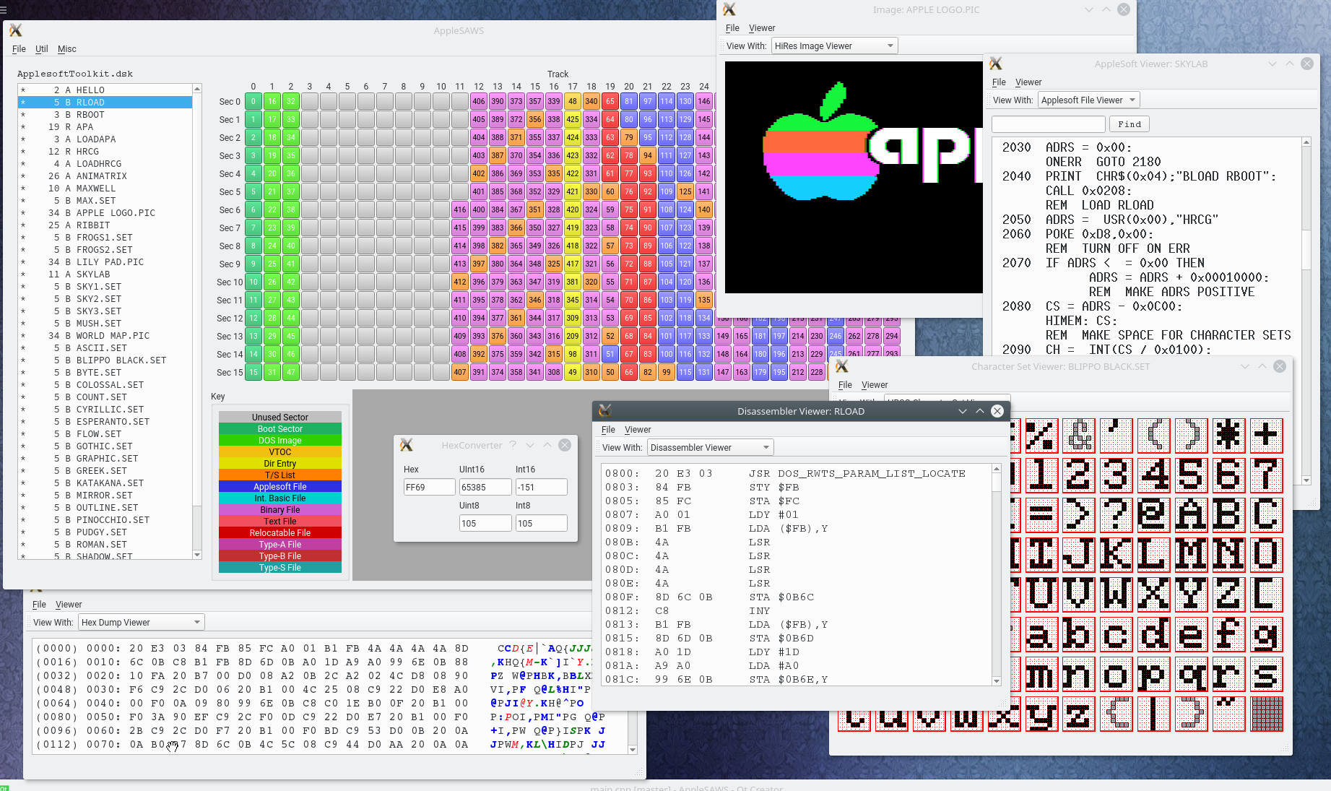1331x791 pixels.
Task: Click track 0 sector 0 cell in disk map
Action: (x=253, y=101)
